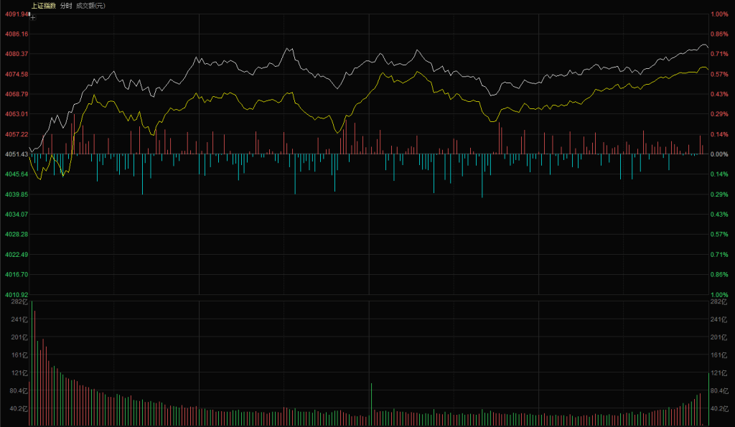Click the 4091.94 top price axis label
The height and width of the screenshot is (427, 735).
[15, 14]
